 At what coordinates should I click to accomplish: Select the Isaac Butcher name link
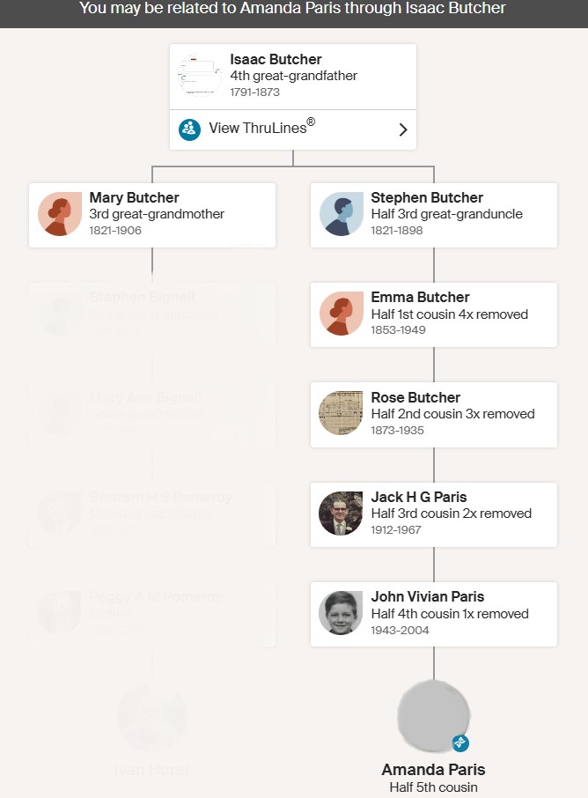tap(276, 60)
